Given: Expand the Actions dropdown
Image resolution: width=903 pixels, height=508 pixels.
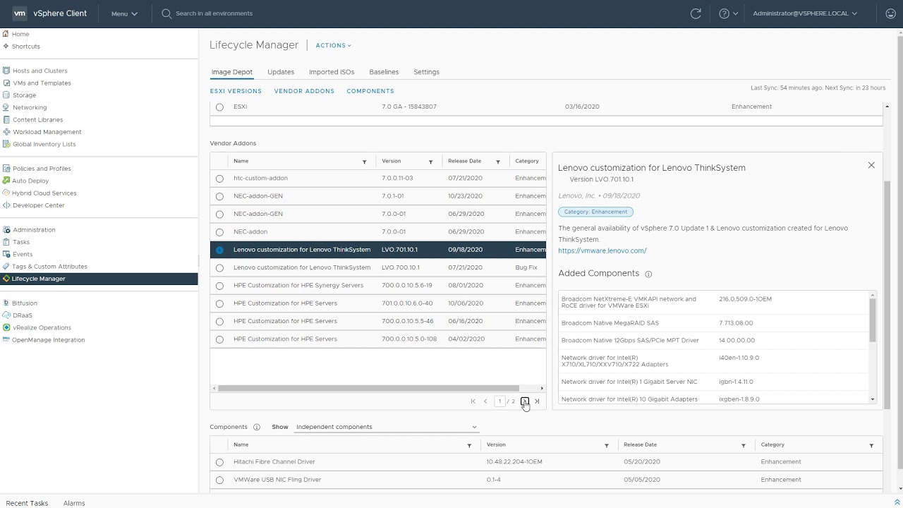Looking at the screenshot, I should [x=333, y=45].
